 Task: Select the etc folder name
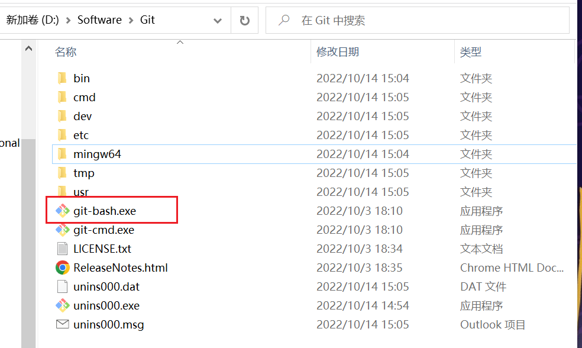pos(81,135)
